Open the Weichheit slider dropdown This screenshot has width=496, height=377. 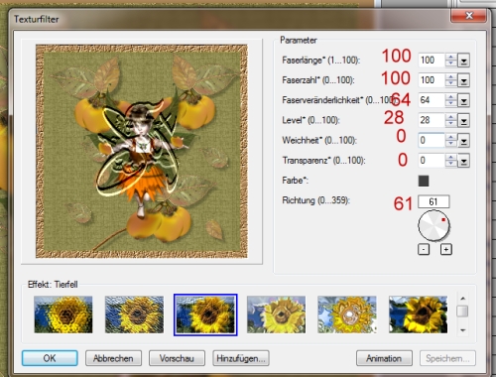tap(463, 141)
